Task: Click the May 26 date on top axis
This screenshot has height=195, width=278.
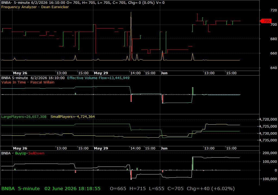Action: pyautogui.click(x=20, y=73)
